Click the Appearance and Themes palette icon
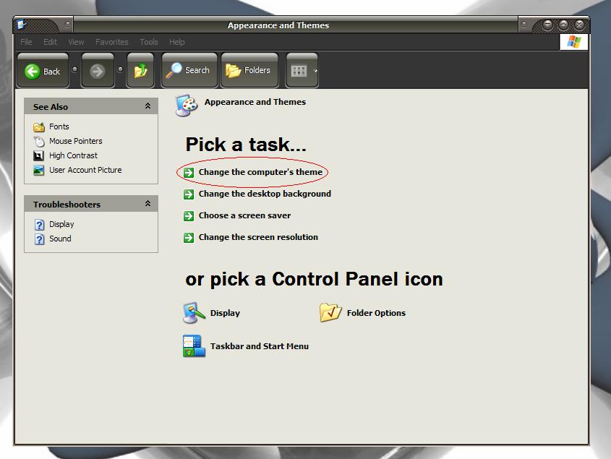 tap(187, 106)
